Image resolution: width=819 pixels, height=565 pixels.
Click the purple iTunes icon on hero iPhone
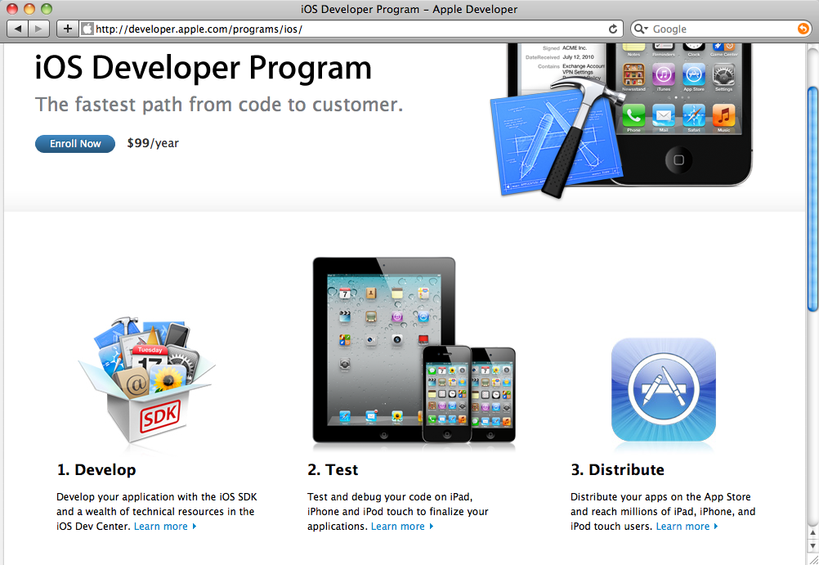[664, 74]
